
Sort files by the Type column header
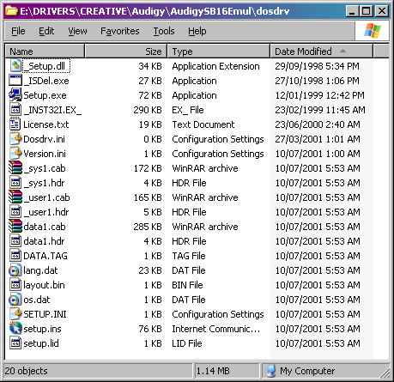219,52
